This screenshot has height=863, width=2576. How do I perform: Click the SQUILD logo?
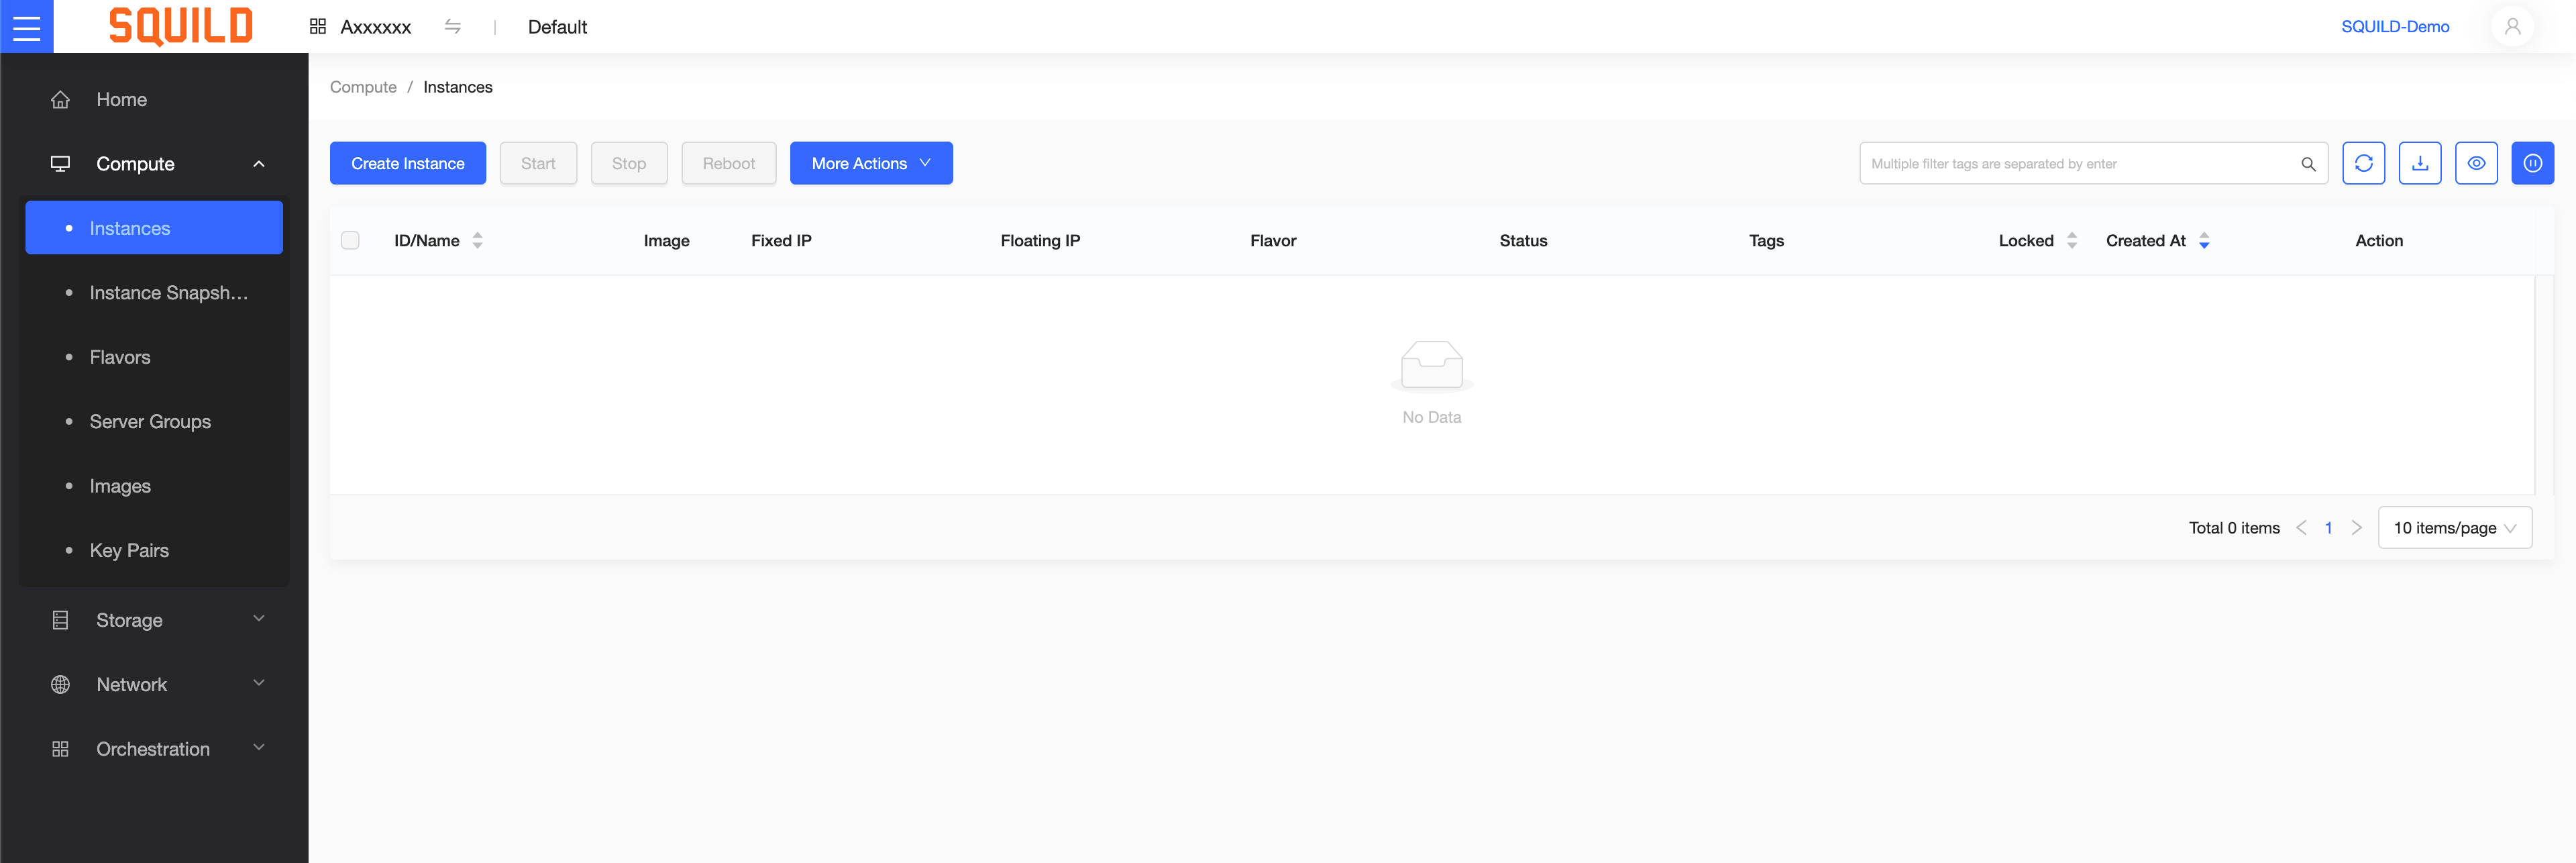181,26
